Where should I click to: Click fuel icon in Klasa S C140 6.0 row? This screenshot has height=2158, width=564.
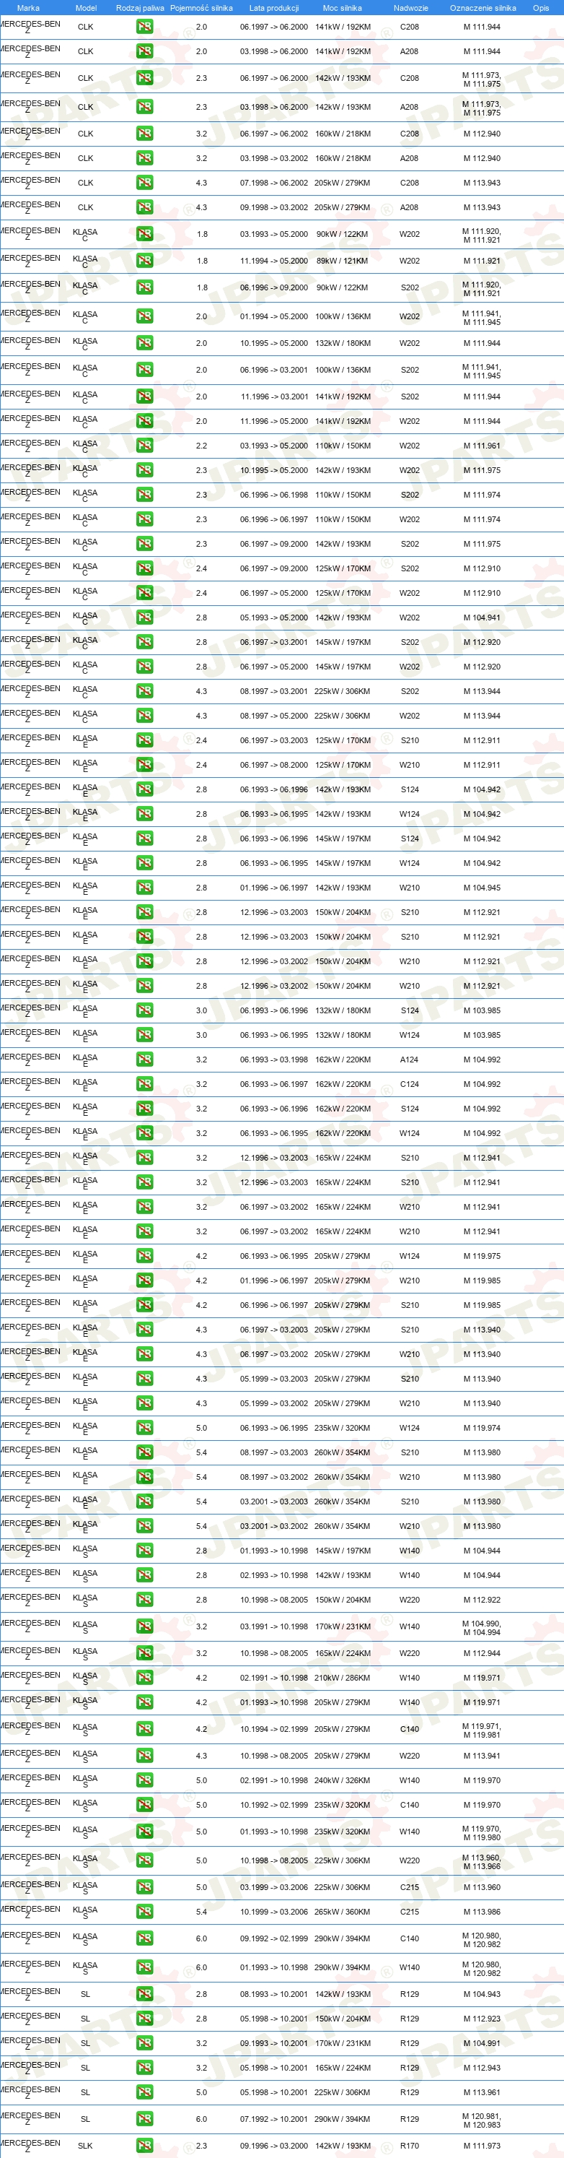[145, 1938]
